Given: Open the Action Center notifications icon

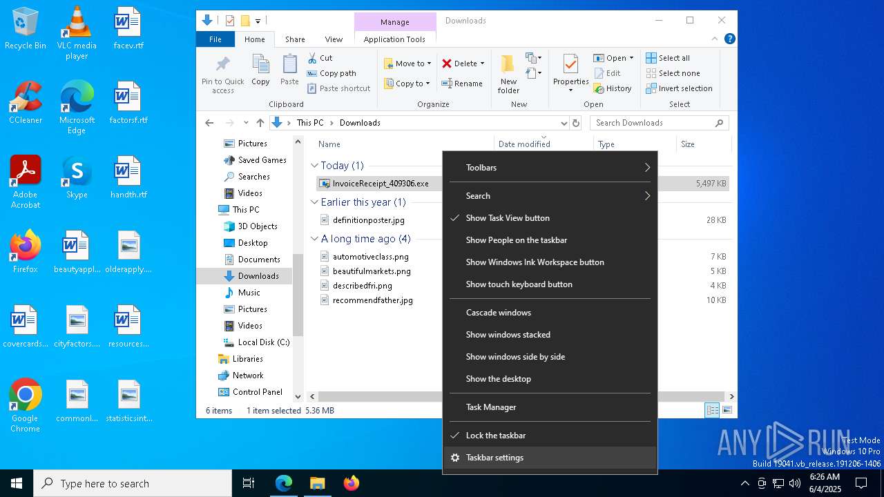Looking at the screenshot, I should coord(861,483).
